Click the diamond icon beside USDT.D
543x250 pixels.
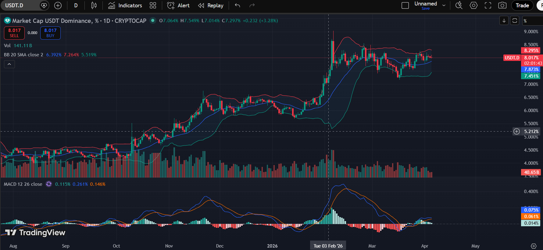(44, 5)
